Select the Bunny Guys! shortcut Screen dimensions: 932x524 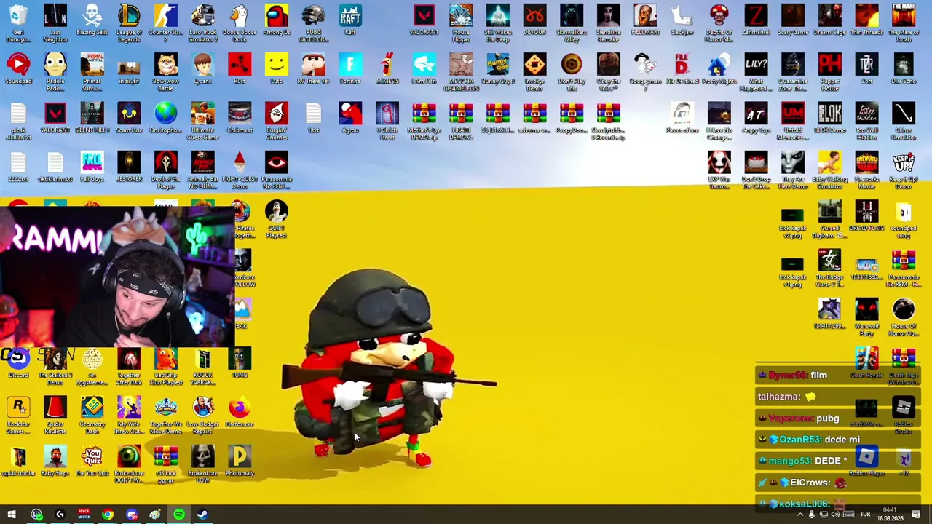pos(498,69)
